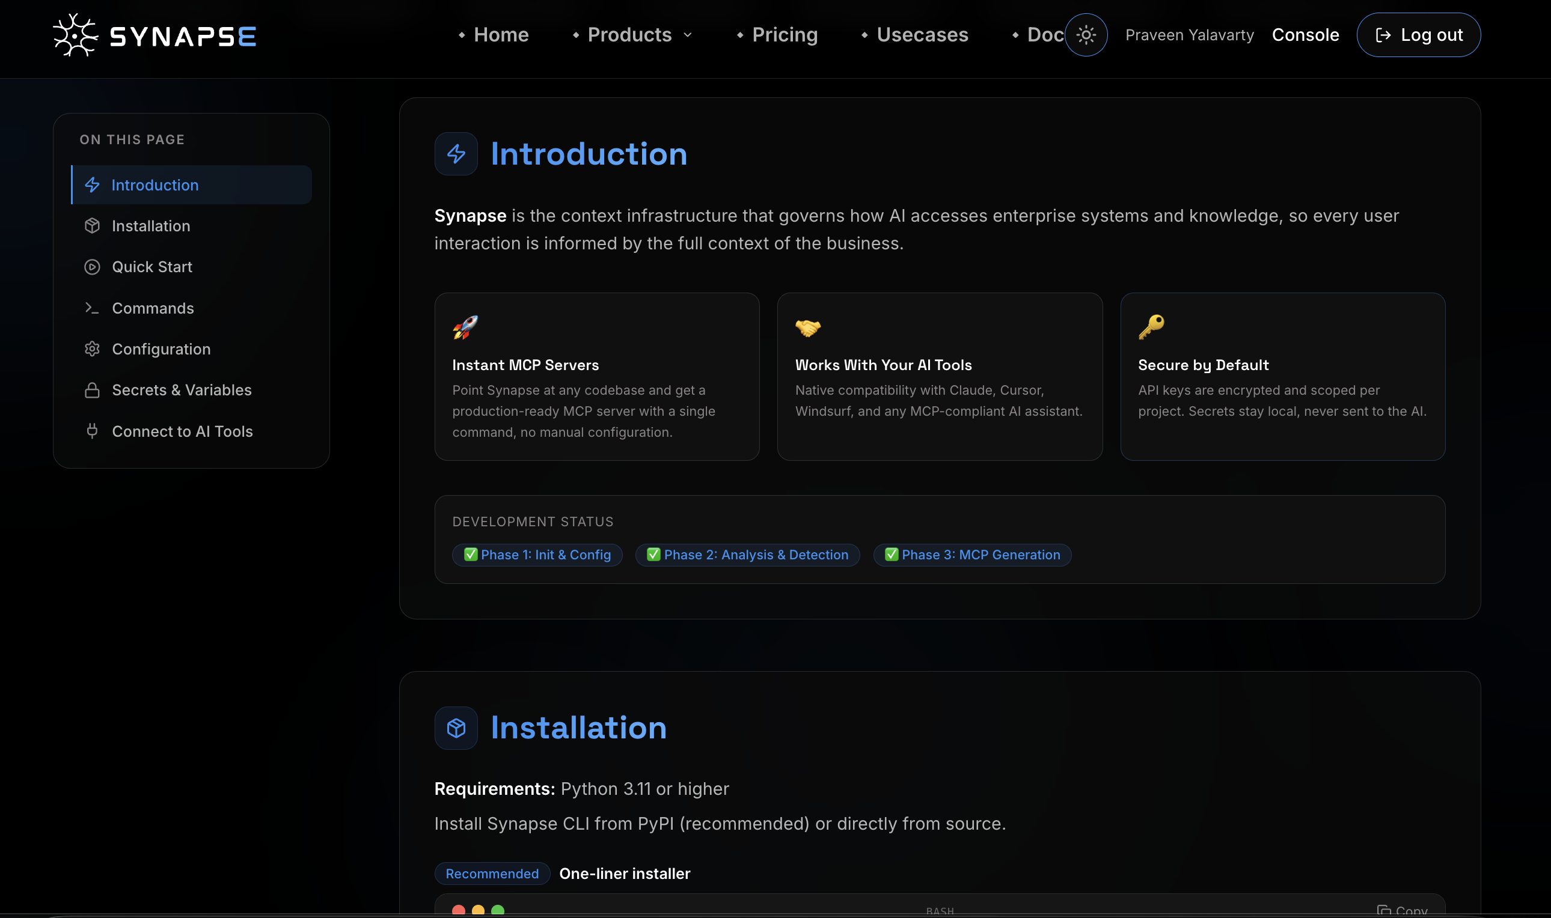Click the Recommended badge
Screen dimensions: 1551x918
tap(492, 874)
